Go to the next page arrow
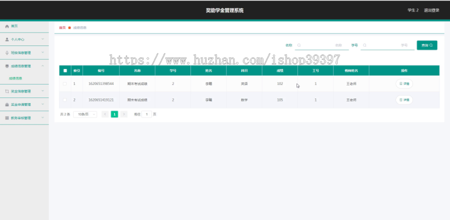This screenshot has height=220, width=450. [x=123, y=114]
